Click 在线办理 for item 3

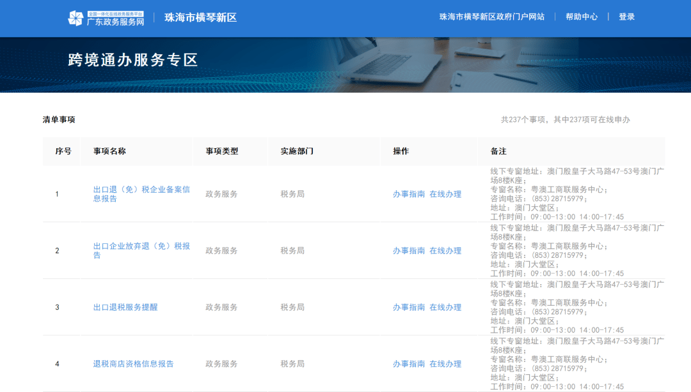(x=445, y=307)
